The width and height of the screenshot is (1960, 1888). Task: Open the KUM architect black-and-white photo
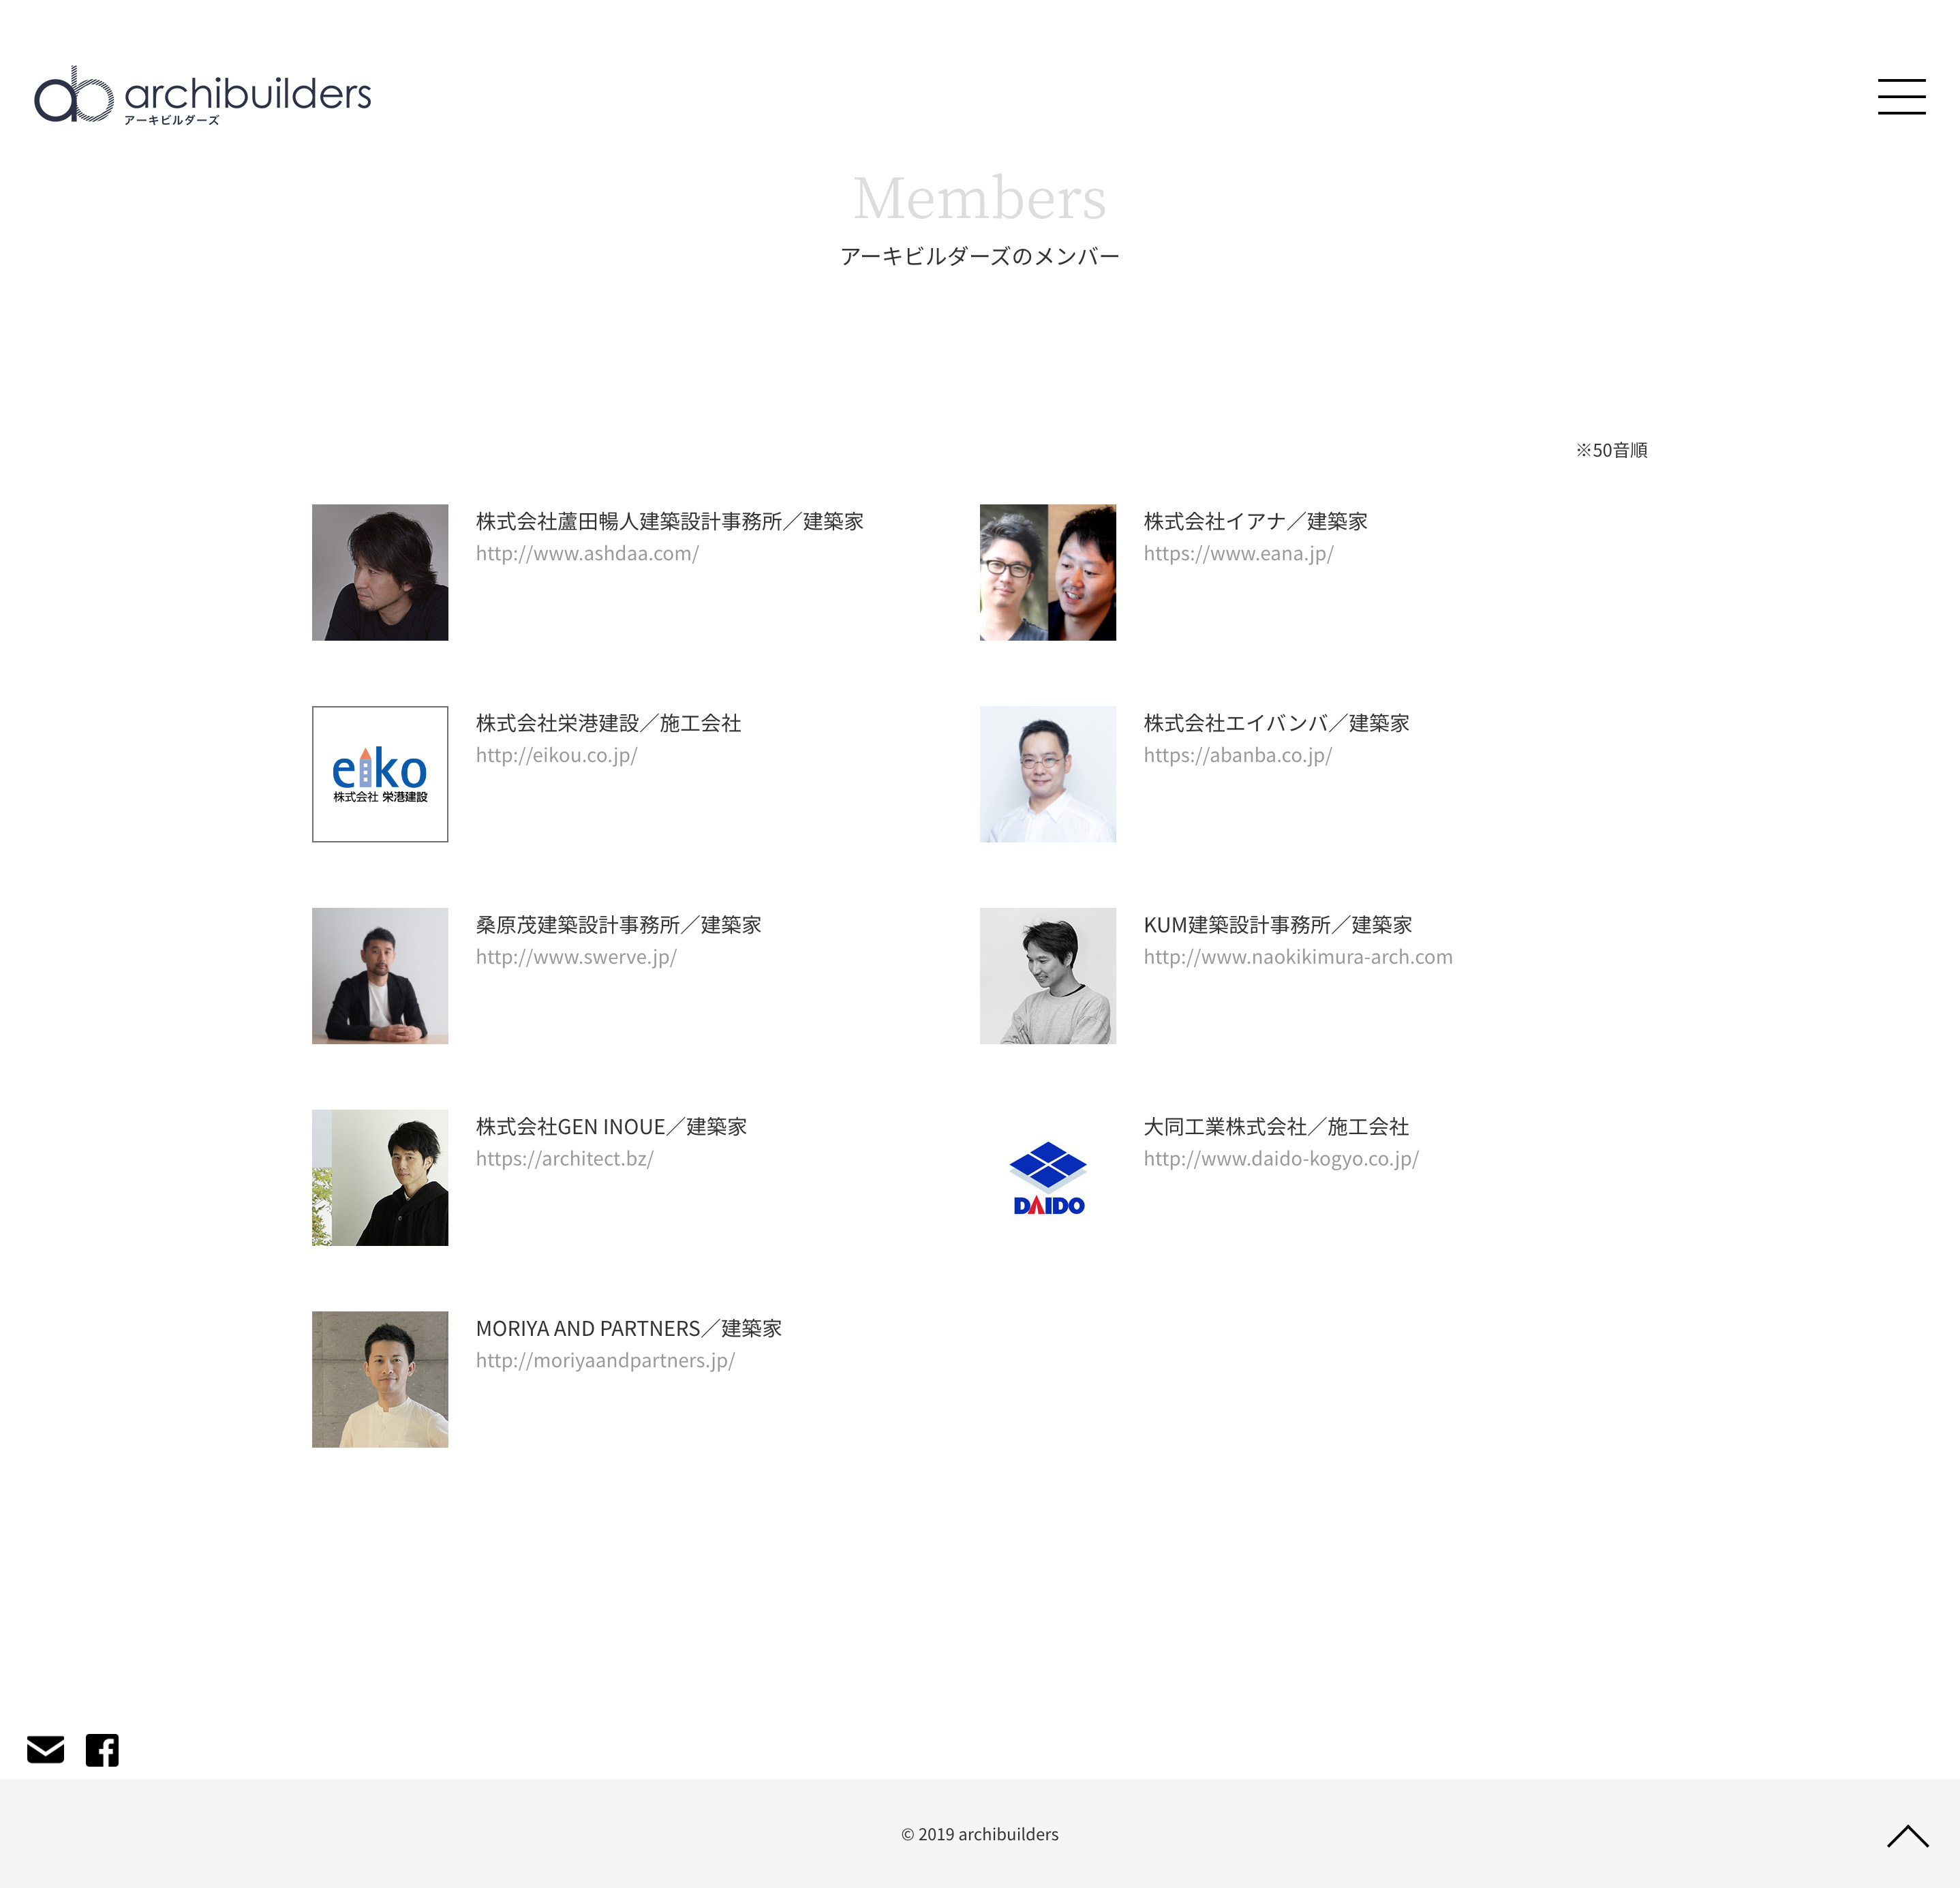[1048, 976]
